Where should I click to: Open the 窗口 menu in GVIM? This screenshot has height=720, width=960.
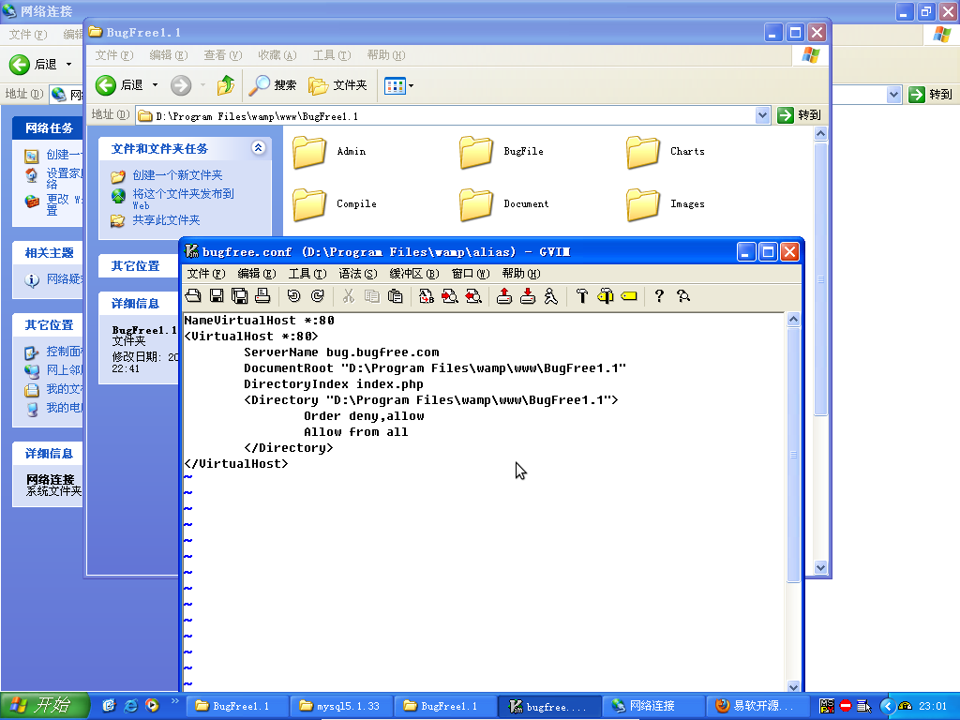(x=471, y=274)
